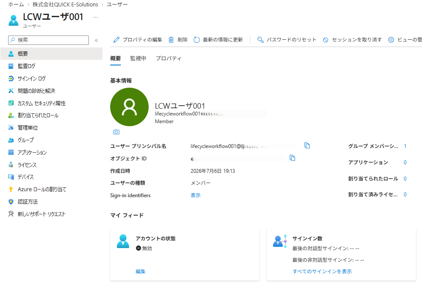This screenshot has height=284, width=422.
Task: Go to ホーム breadcrumb
Action: coord(16,5)
